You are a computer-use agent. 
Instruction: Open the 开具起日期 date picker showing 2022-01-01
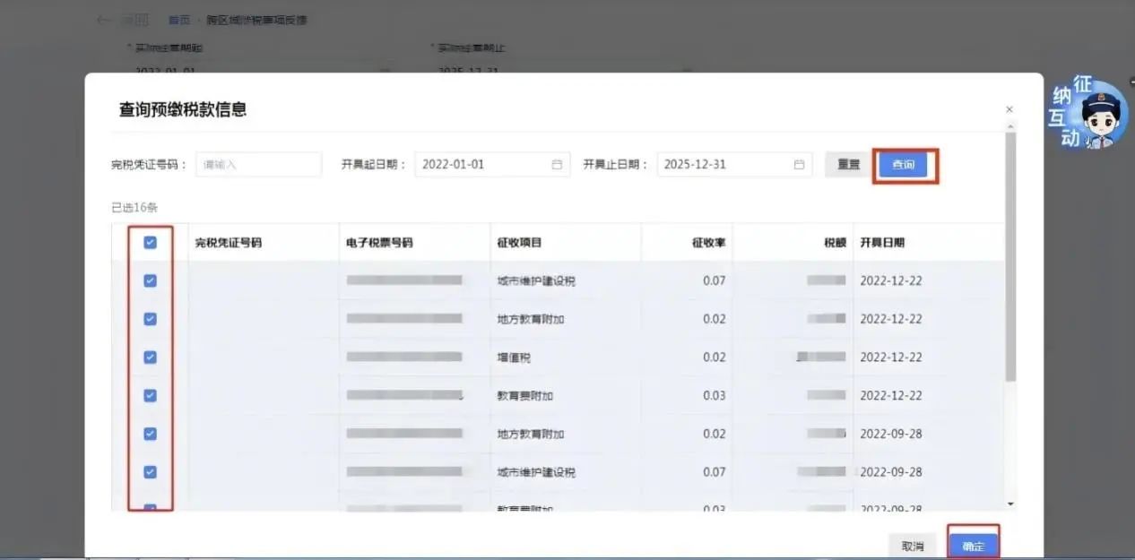[x=492, y=165]
